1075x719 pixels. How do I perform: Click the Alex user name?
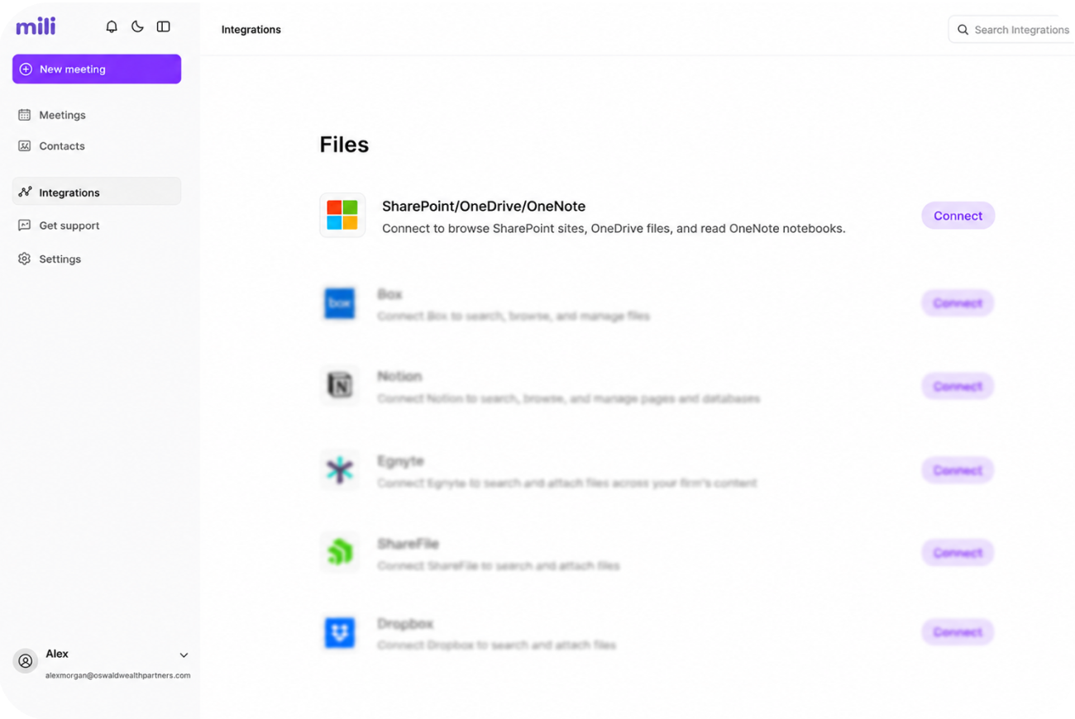57,654
